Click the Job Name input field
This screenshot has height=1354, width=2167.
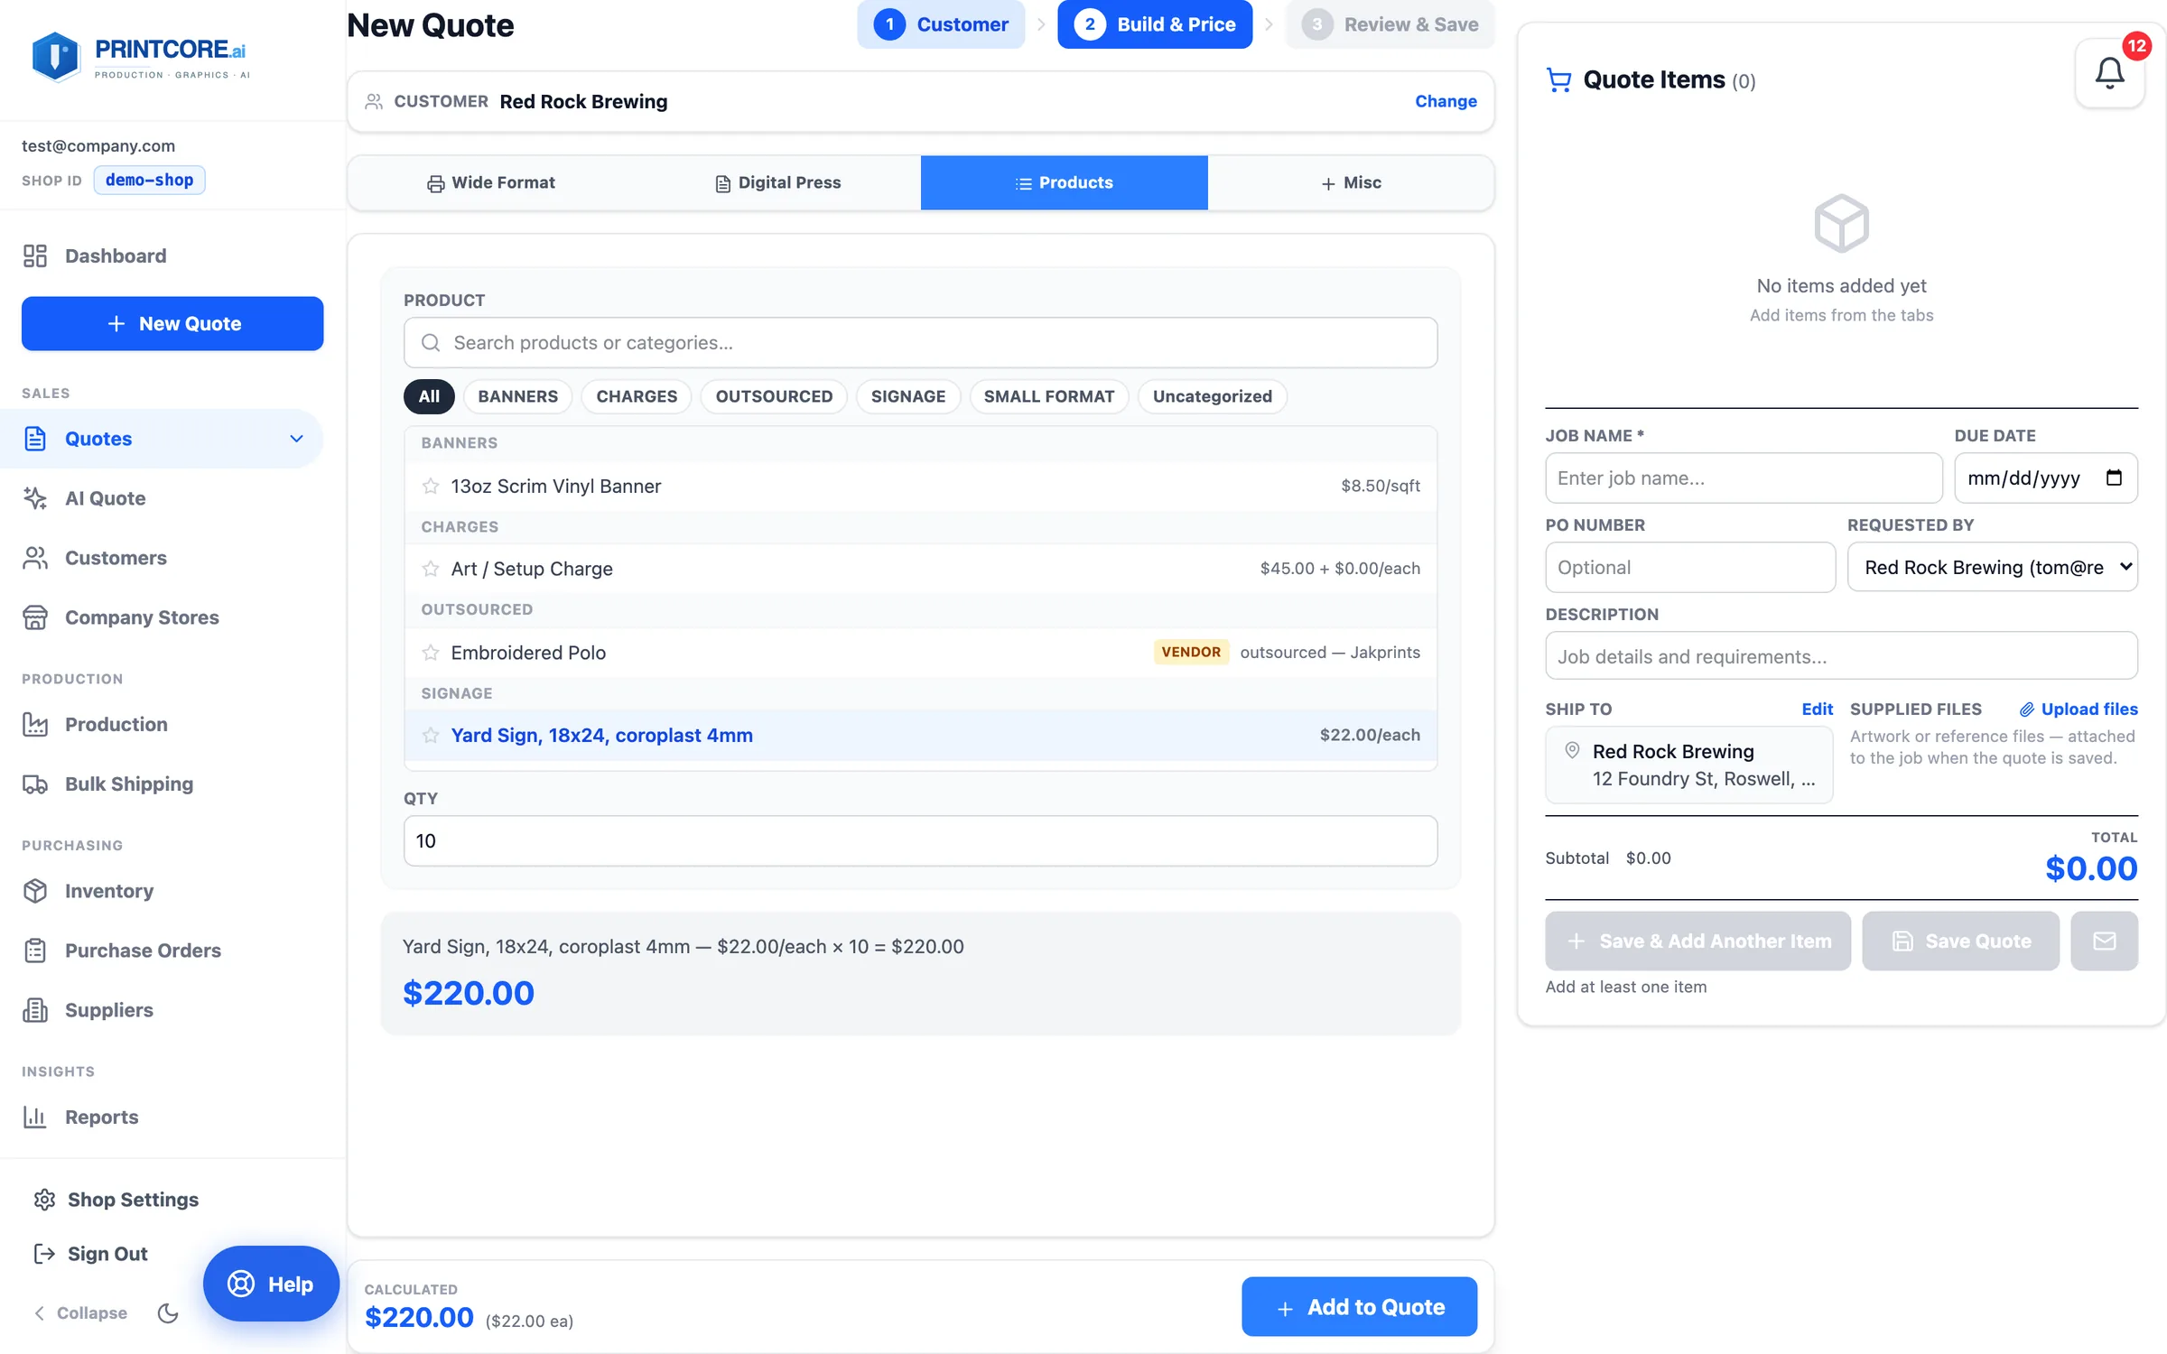click(1744, 478)
